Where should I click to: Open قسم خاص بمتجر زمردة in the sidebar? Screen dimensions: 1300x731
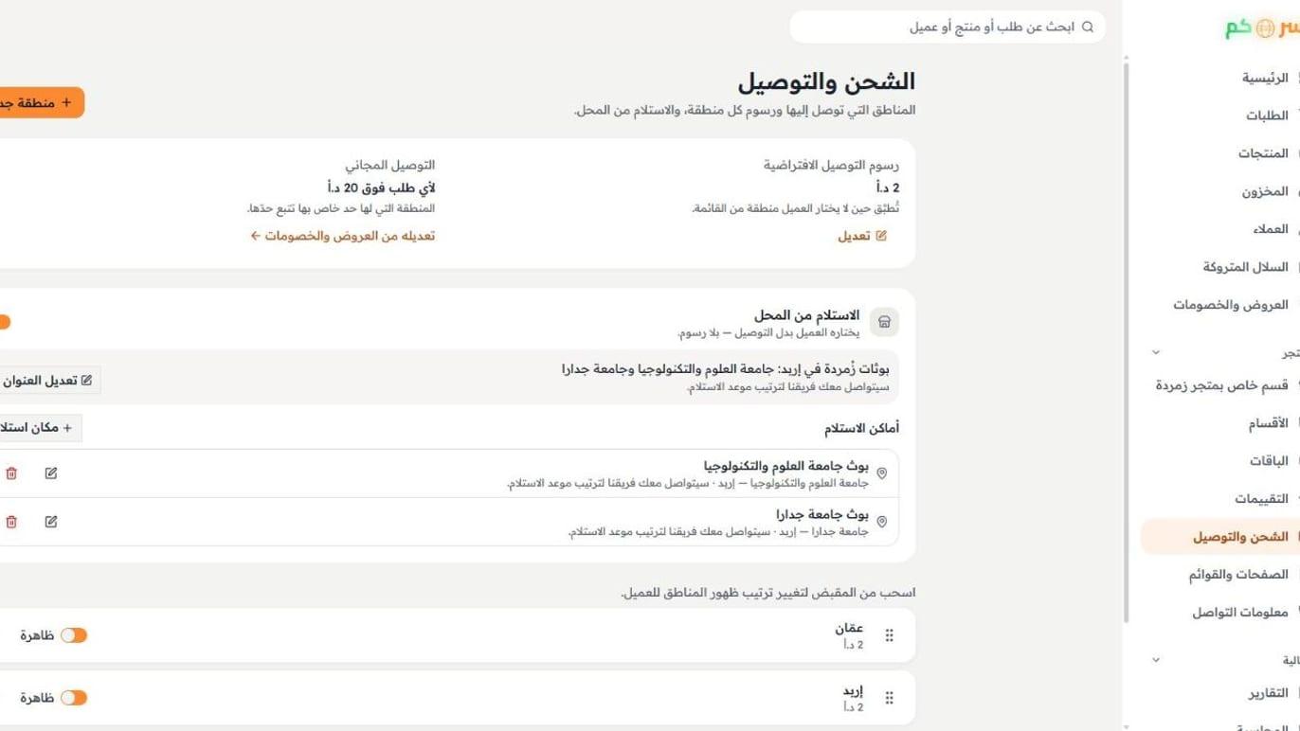1220,385
